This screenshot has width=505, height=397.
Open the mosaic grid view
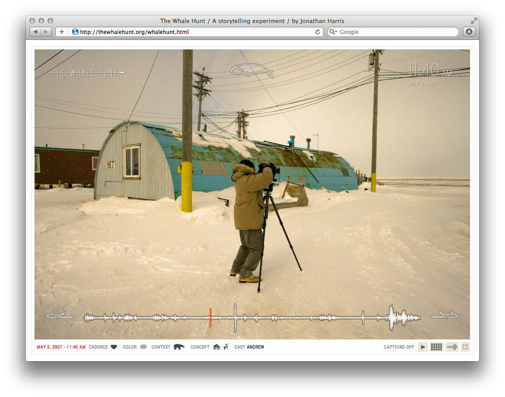pyautogui.click(x=436, y=347)
